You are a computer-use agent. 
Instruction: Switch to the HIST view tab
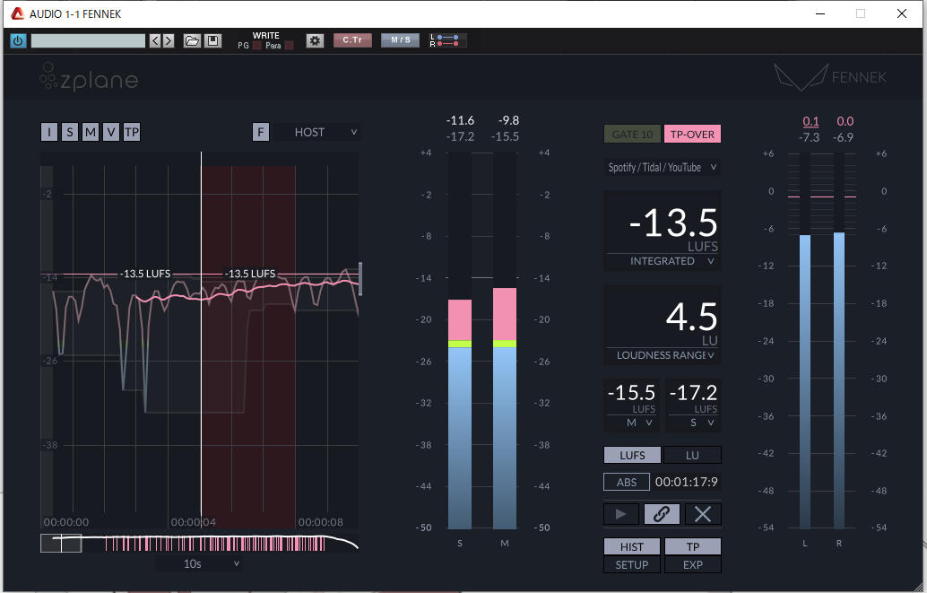(x=632, y=546)
